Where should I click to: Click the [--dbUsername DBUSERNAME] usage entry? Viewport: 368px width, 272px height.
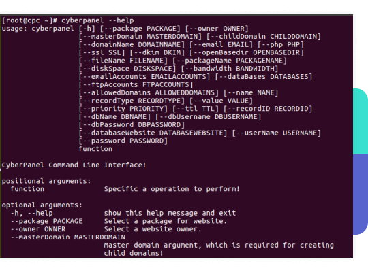(x=208, y=117)
